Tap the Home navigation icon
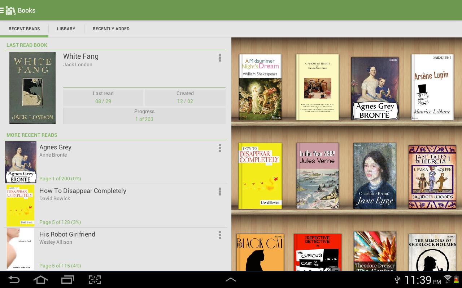Image resolution: width=462 pixels, height=288 pixels. click(40, 280)
